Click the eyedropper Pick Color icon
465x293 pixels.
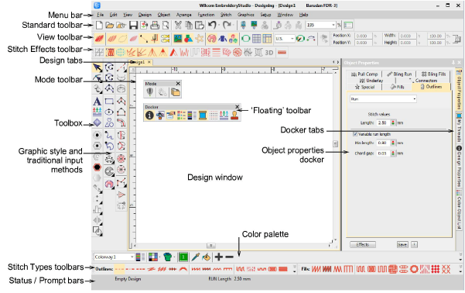(x=196, y=257)
